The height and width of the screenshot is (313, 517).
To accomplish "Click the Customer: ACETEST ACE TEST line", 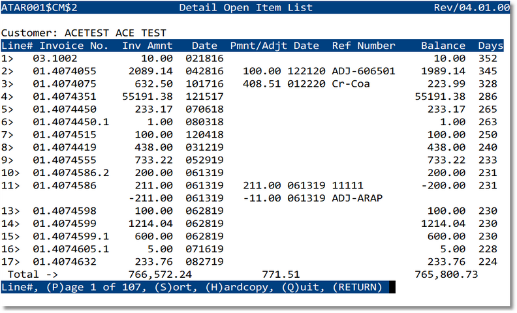I will [x=84, y=33].
